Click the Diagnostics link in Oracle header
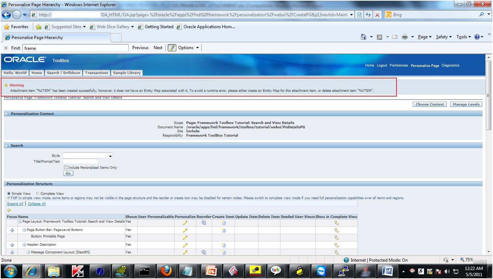493x279 pixels. (450, 65)
